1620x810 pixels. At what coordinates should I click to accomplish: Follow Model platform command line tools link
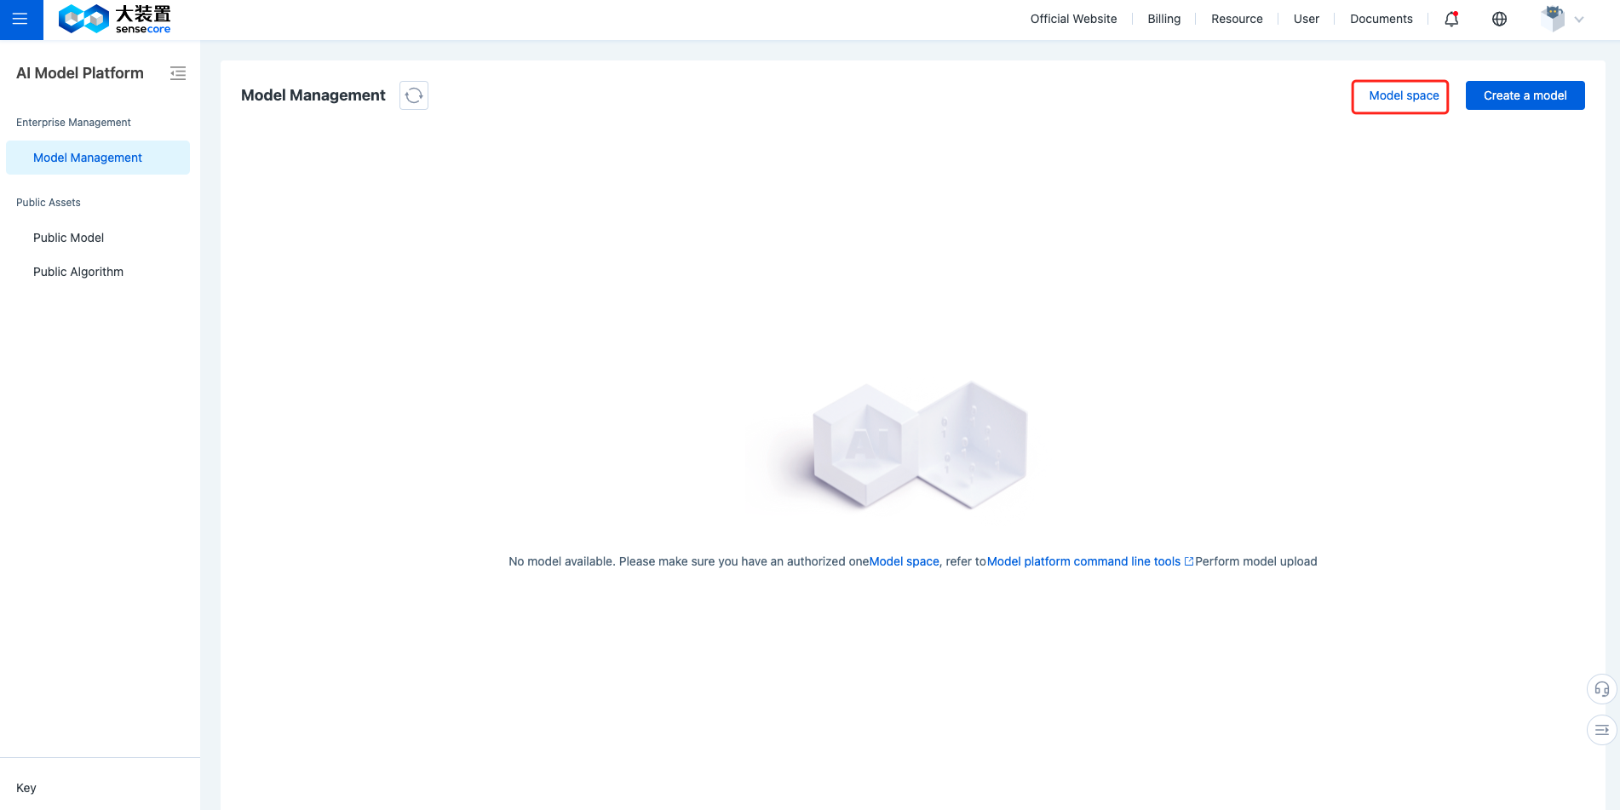pos(1083,561)
